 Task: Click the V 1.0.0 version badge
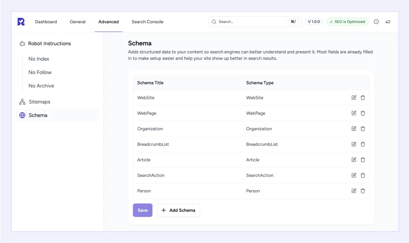coord(314,22)
